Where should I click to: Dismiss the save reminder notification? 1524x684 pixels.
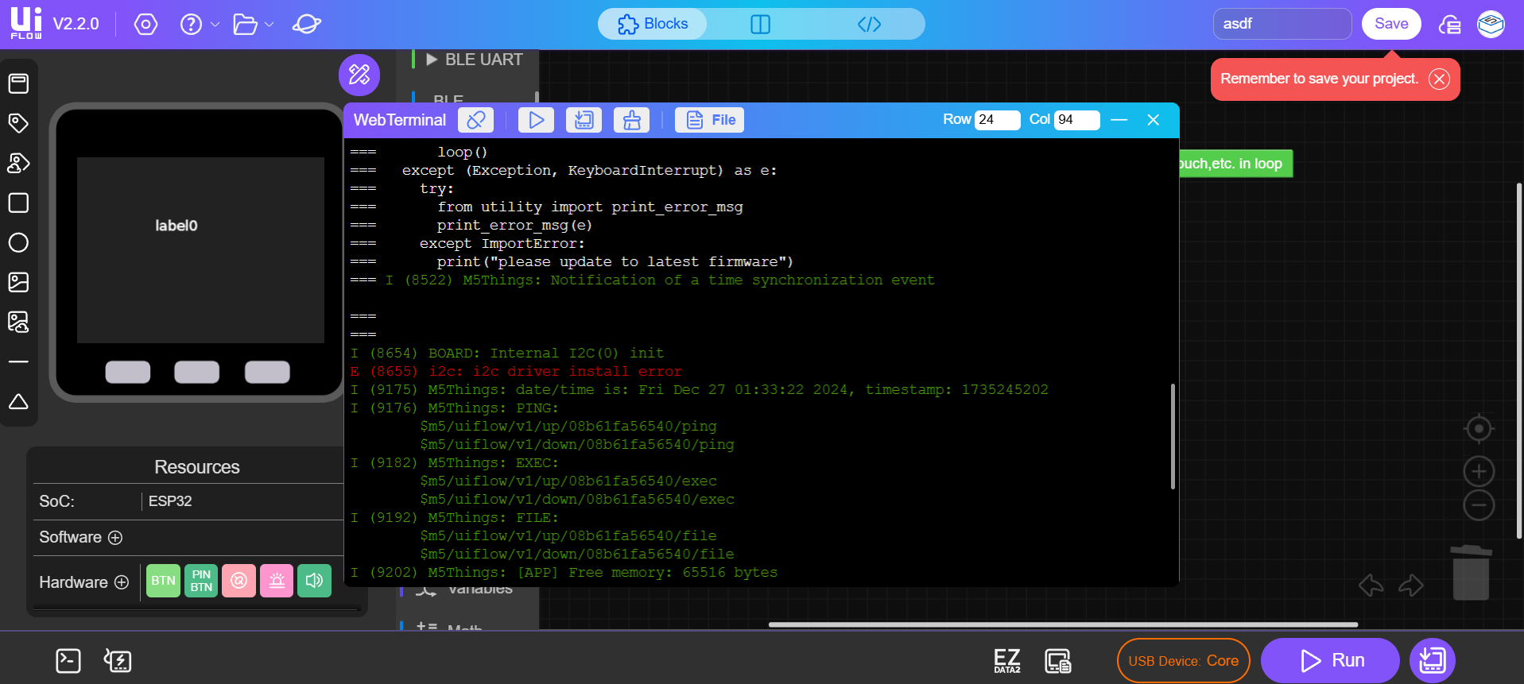[x=1439, y=79]
